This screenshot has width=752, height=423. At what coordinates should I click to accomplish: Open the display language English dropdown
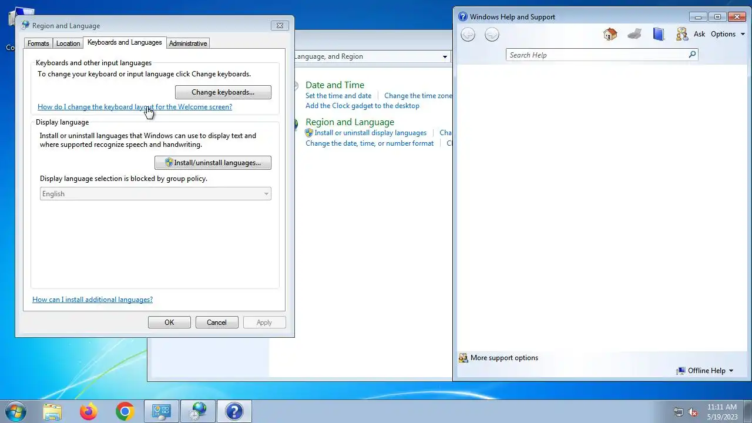155,194
